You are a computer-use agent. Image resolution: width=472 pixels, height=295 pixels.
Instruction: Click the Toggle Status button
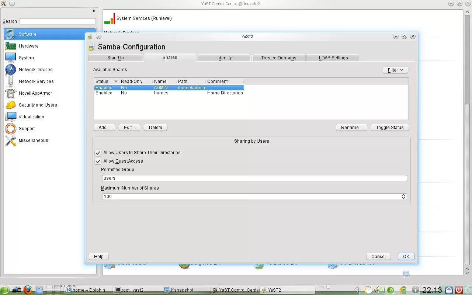tap(390, 128)
